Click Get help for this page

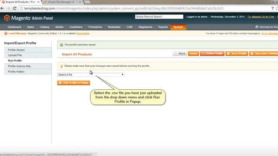tap(268, 27)
